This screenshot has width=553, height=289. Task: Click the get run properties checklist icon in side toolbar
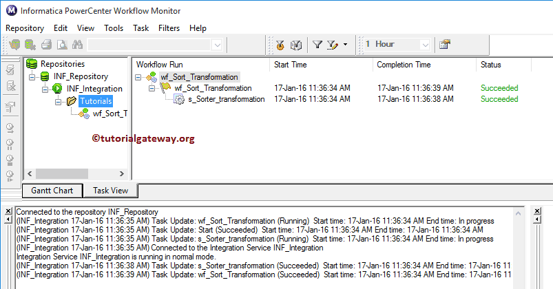point(10,69)
